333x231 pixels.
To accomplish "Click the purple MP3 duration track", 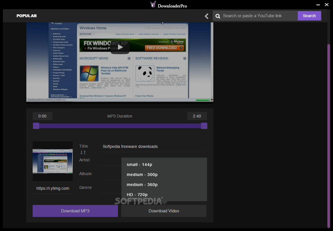I will click(x=120, y=126).
